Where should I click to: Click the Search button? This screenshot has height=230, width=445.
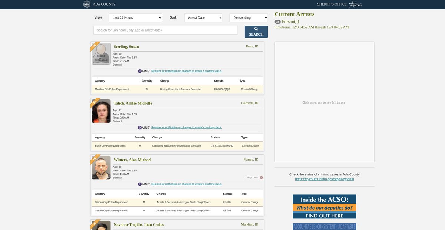coord(256,32)
